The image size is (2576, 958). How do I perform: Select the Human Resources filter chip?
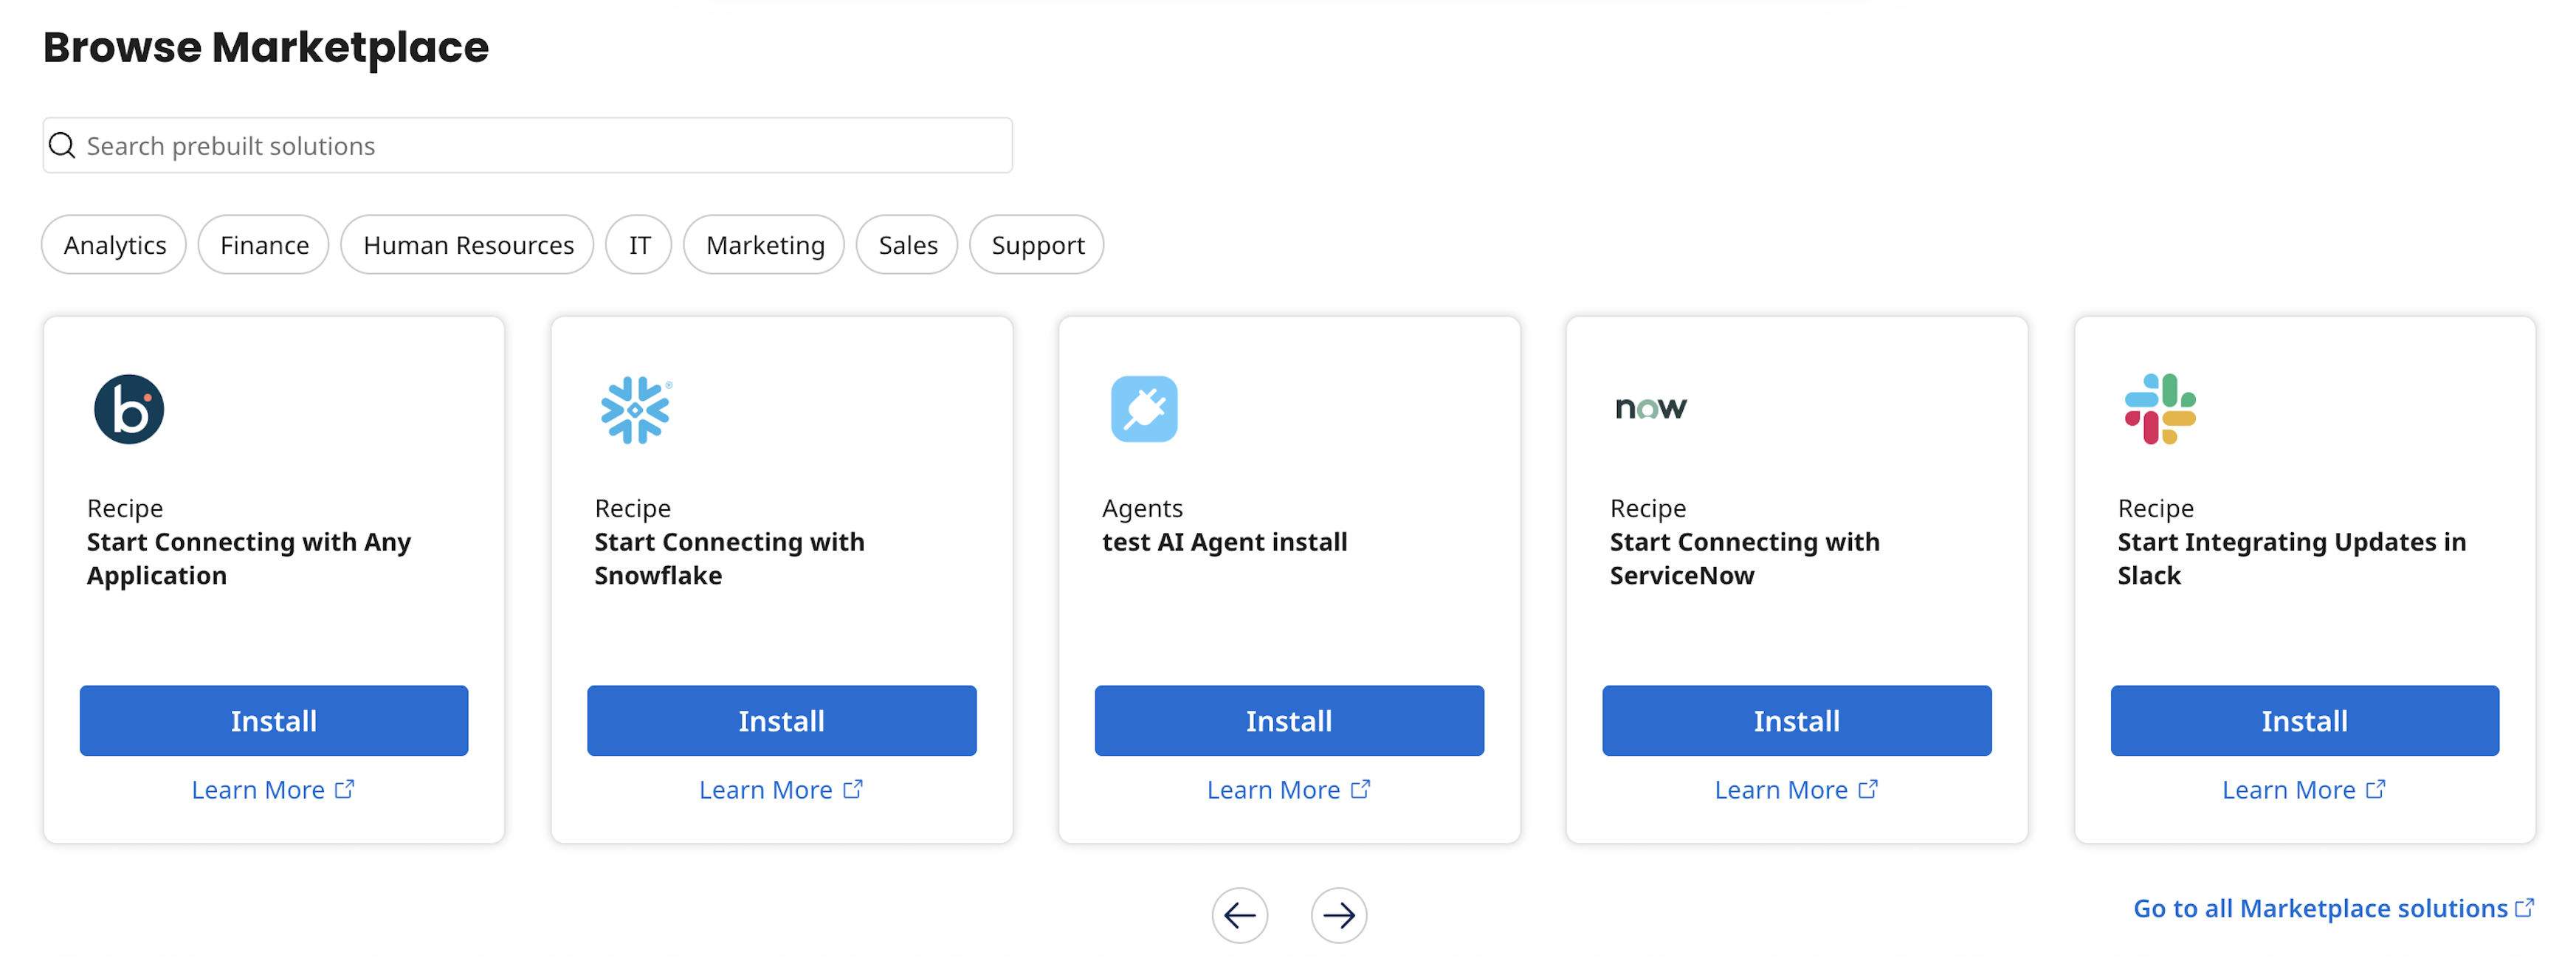tap(468, 245)
